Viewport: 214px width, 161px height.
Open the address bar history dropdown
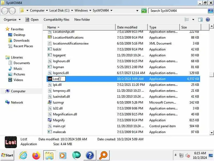137,10
